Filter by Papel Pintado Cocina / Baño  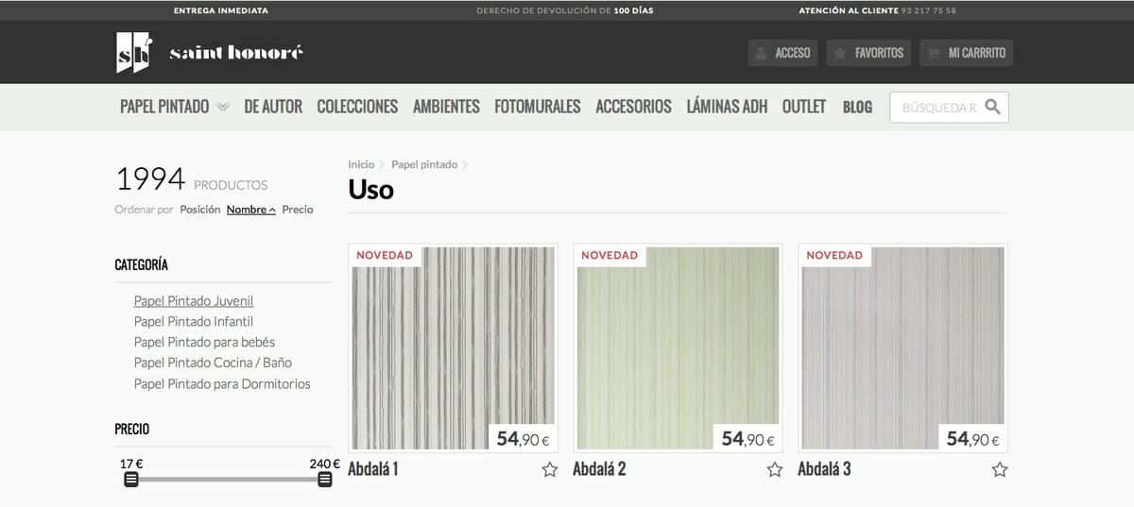[x=213, y=363]
